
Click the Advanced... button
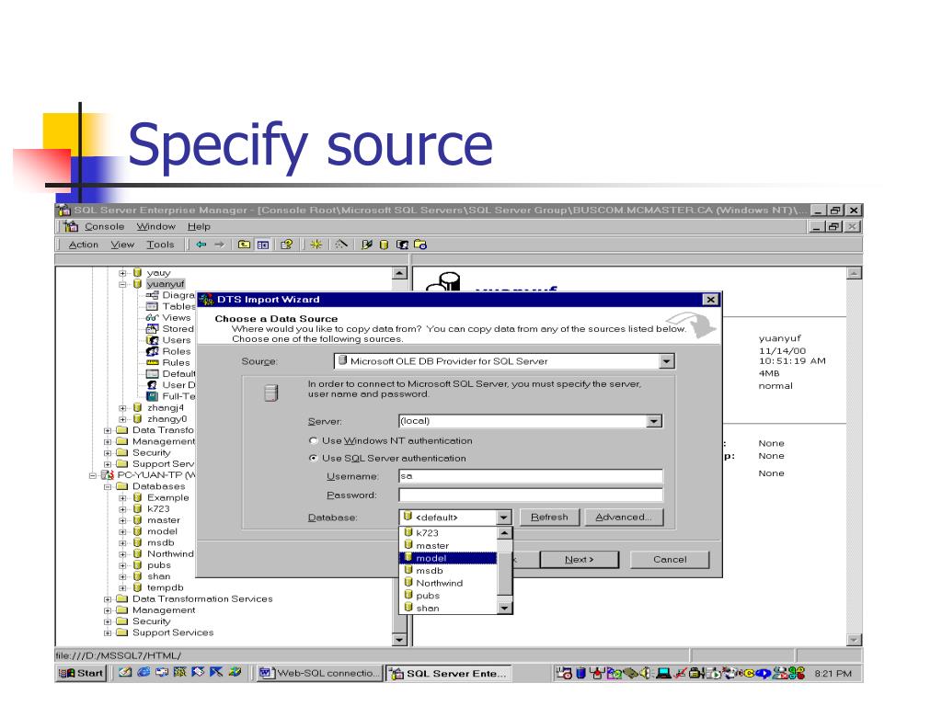[x=625, y=517]
